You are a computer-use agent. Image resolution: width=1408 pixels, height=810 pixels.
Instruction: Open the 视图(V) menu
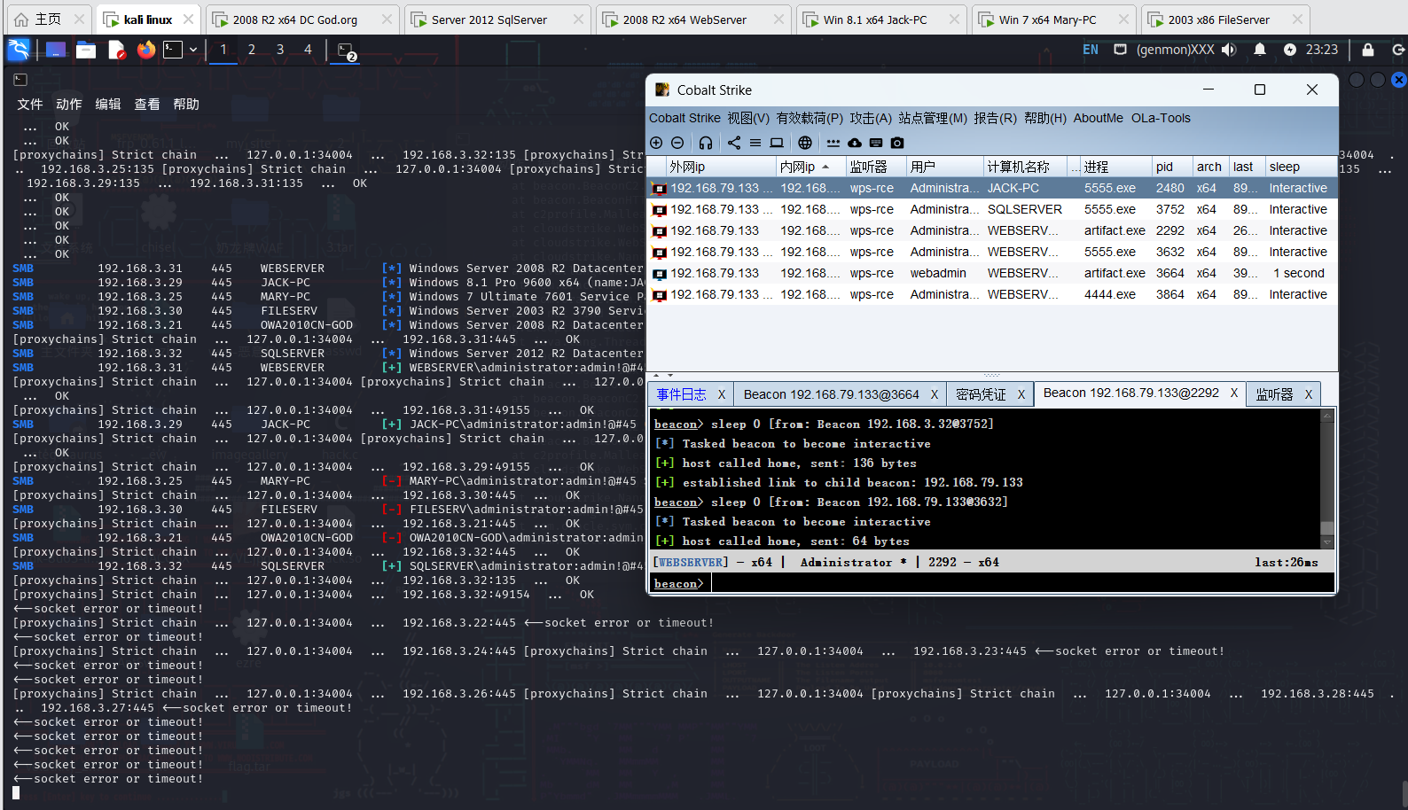click(x=748, y=118)
